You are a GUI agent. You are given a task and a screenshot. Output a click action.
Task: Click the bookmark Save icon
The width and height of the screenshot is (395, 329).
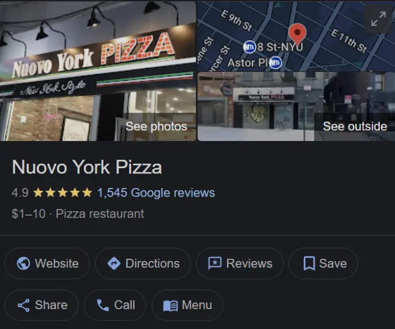click(x=309, y=263)
